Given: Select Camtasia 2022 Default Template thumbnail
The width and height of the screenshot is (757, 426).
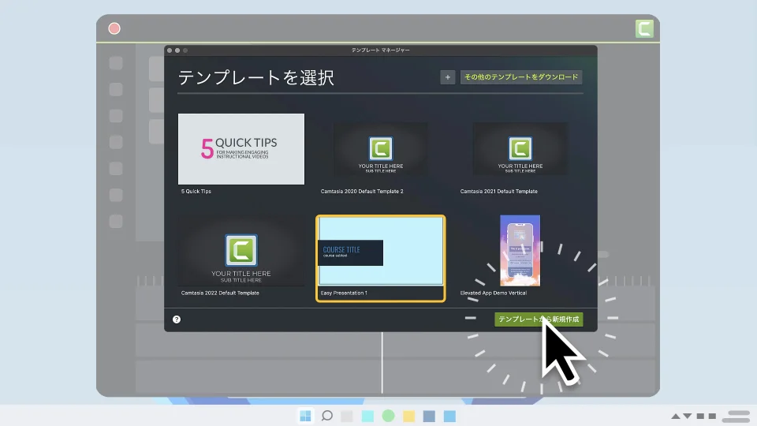Looking at the screenshot, I should click(241, 251).
